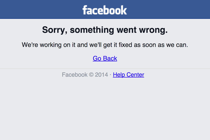
Task: Click the 'Sorry, something went wrong.' heading
Action: pyautogui.click(x=105, y=30)
